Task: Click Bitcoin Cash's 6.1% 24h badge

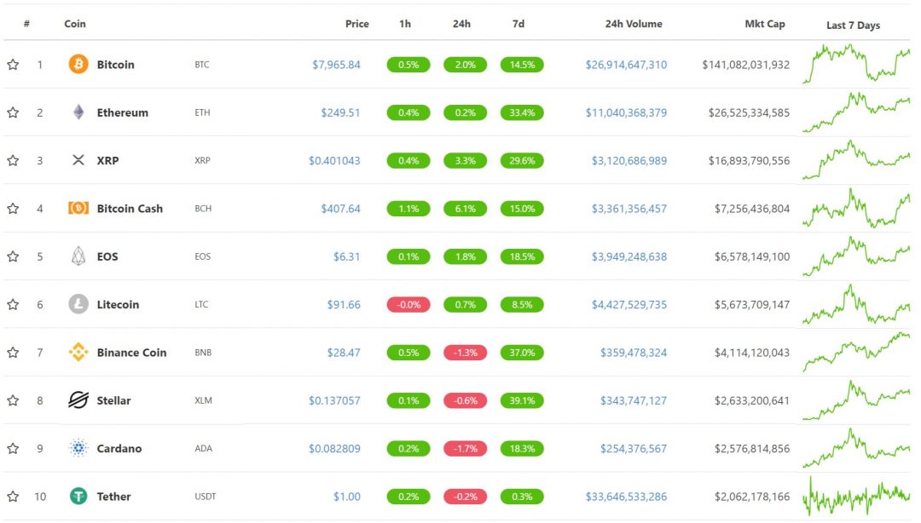Action: 466,209
